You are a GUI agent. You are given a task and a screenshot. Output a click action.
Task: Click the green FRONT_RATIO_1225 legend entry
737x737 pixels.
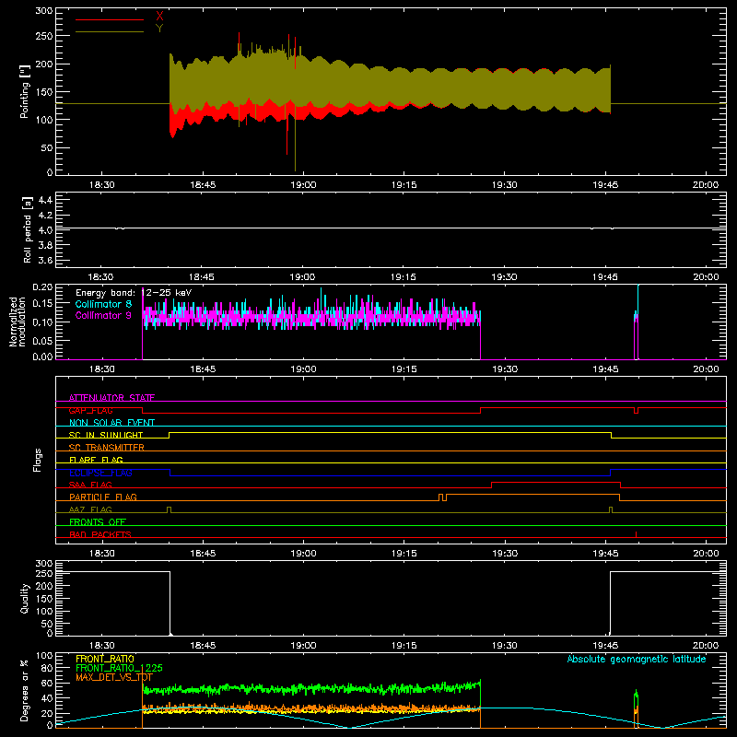tap(119, 668)
